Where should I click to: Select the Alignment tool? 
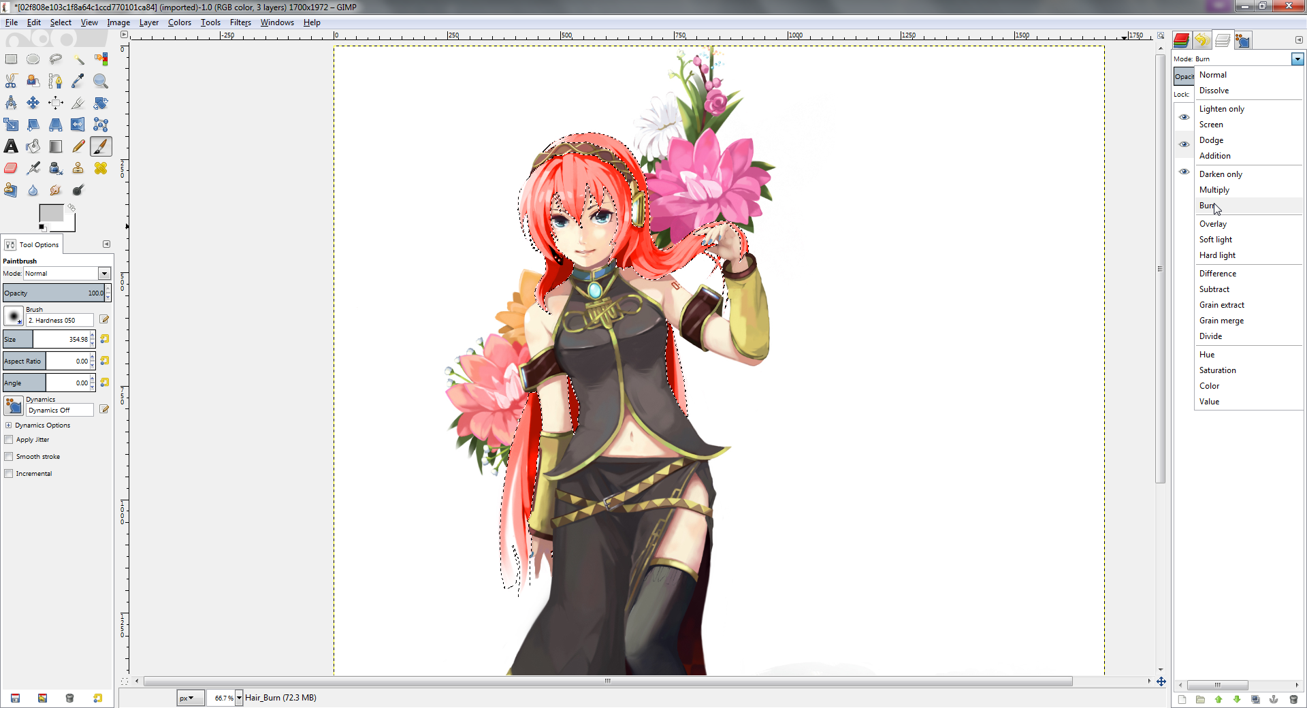56,103
